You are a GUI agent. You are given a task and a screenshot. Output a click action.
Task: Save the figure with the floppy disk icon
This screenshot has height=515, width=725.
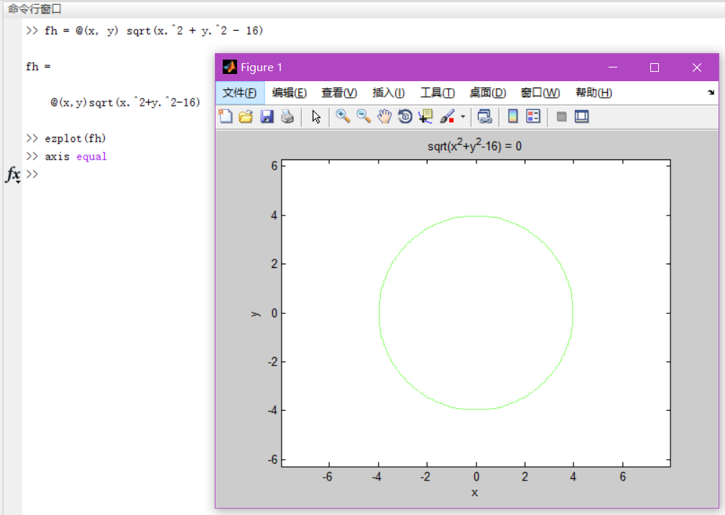267,116
